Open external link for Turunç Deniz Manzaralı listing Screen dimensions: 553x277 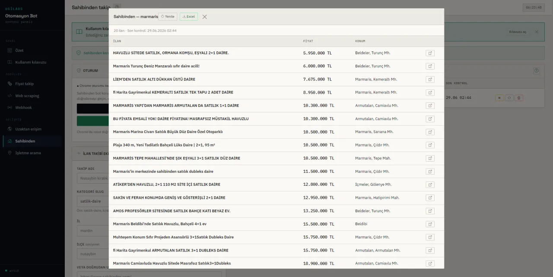point(430,66)
